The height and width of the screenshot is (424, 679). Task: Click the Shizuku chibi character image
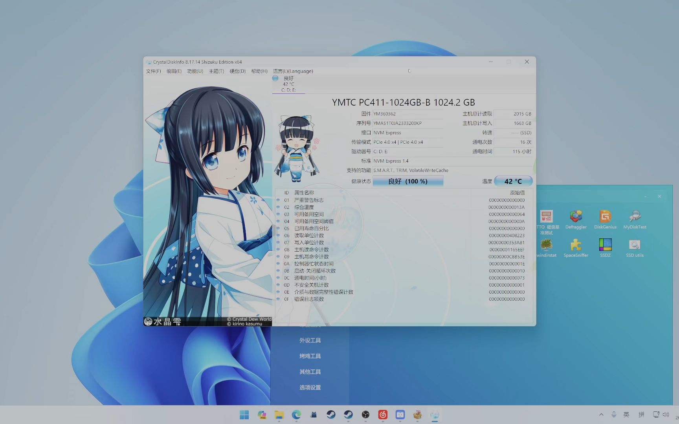point(297,148)
